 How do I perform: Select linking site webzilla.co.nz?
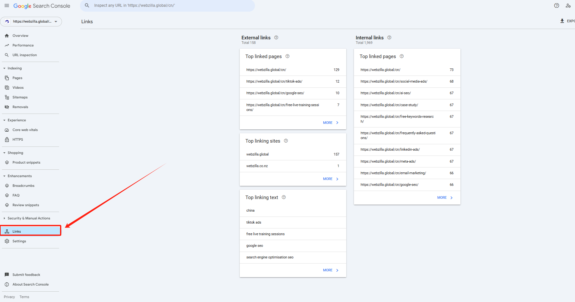pos(293,166)
